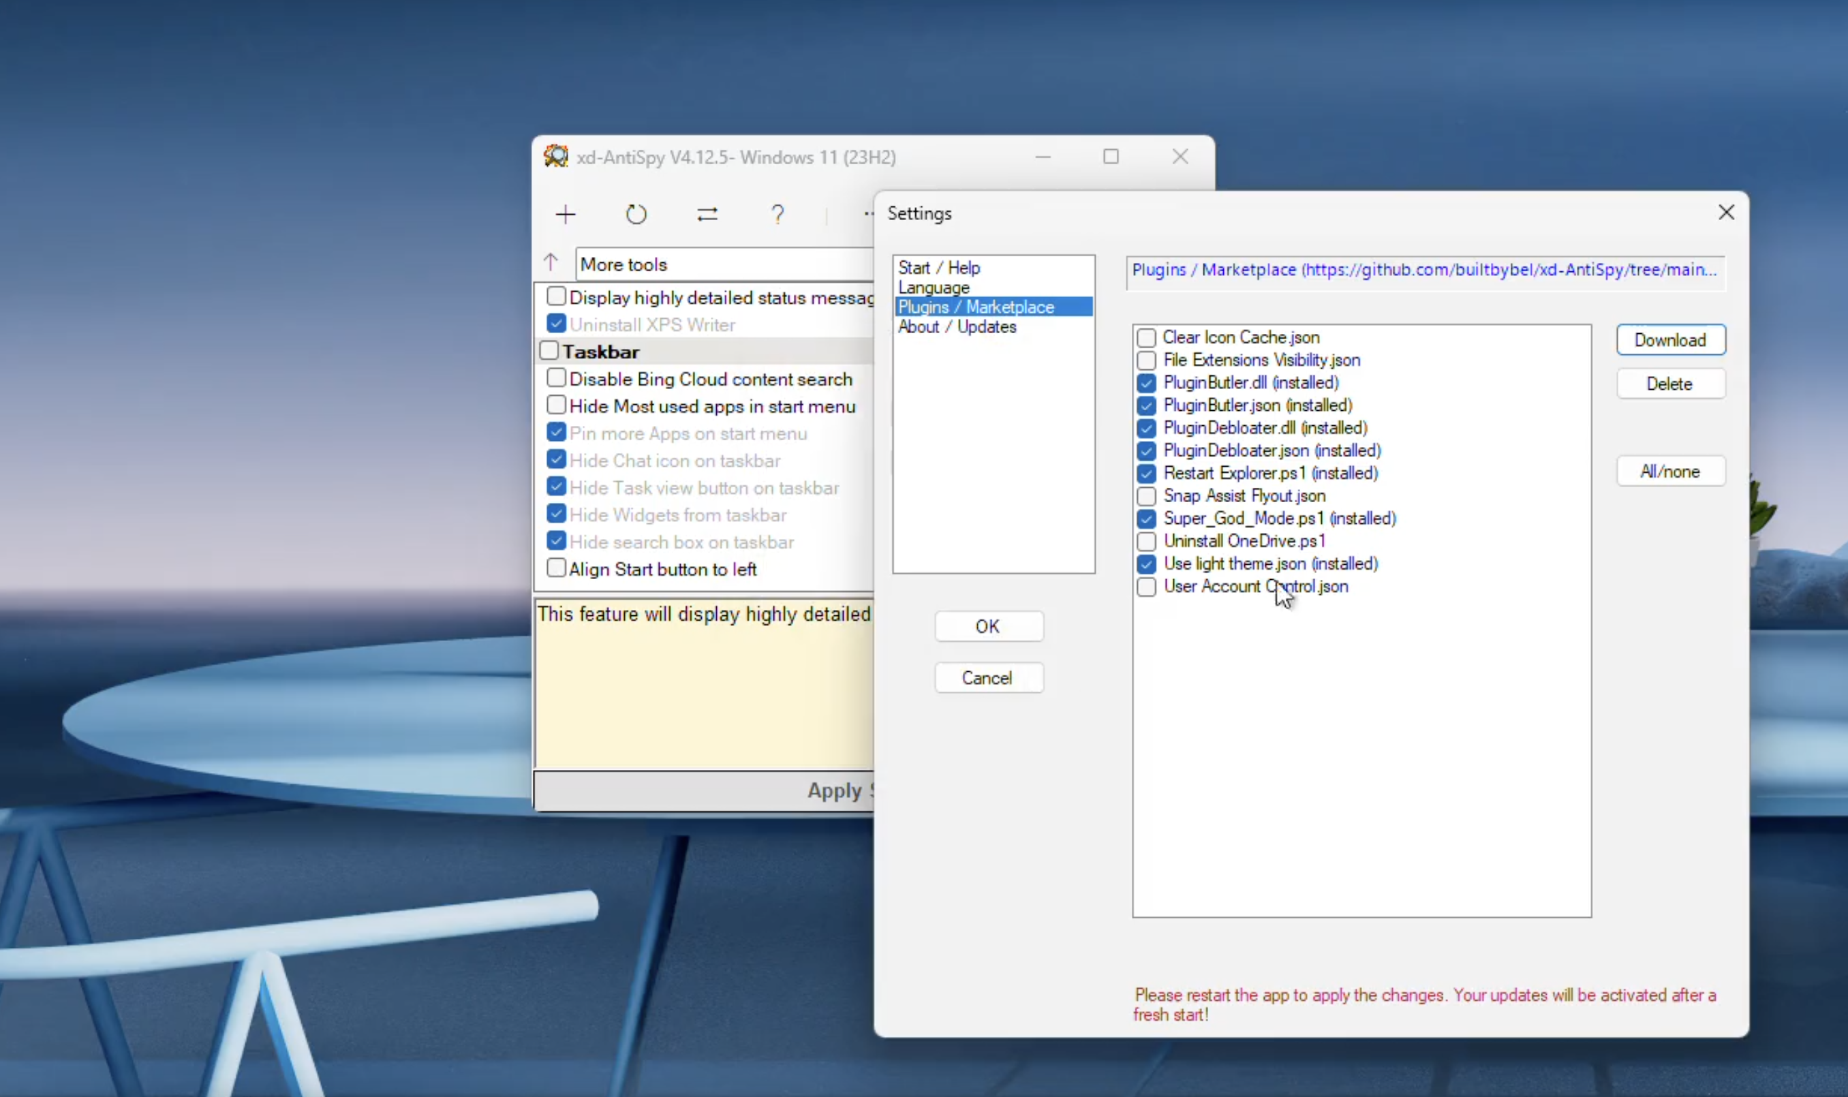Viewport: 1848px width, 1097px height.
Task: Select the Language settings section
Action: [934, 288]
